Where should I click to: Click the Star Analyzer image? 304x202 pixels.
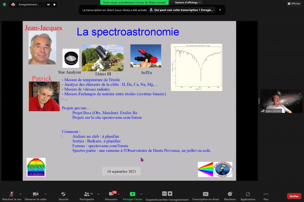click(71, 58)
